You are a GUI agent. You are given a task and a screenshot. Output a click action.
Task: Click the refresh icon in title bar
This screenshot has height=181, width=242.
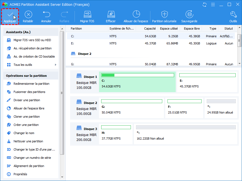click(x=204, y=5)
